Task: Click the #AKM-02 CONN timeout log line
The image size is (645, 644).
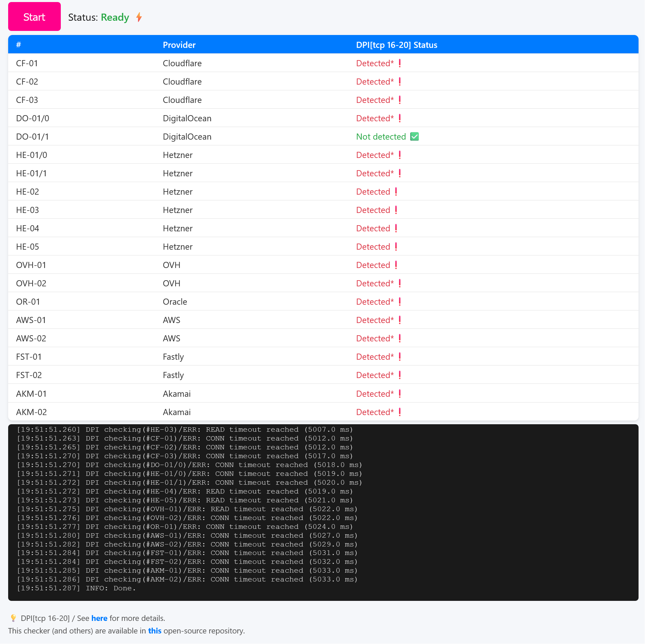Action: point(187,579)
